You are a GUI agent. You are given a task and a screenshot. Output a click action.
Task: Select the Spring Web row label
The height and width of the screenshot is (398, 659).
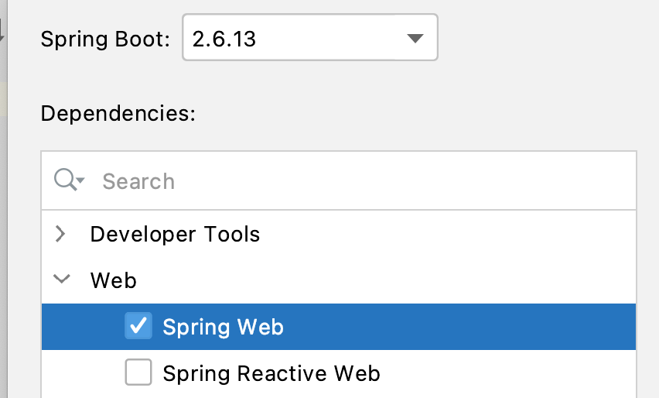(x=223, y=327)
